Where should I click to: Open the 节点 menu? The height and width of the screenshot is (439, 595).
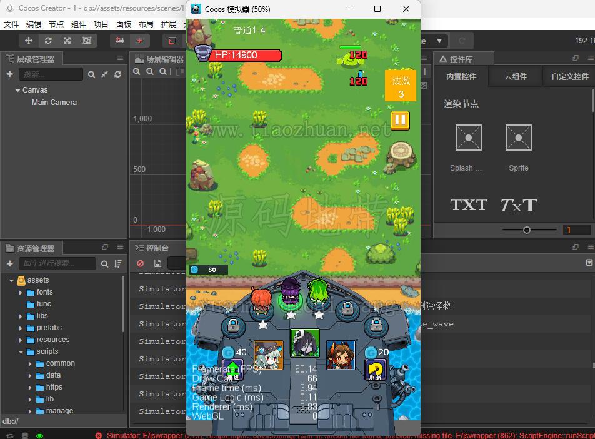click(56, 24)
